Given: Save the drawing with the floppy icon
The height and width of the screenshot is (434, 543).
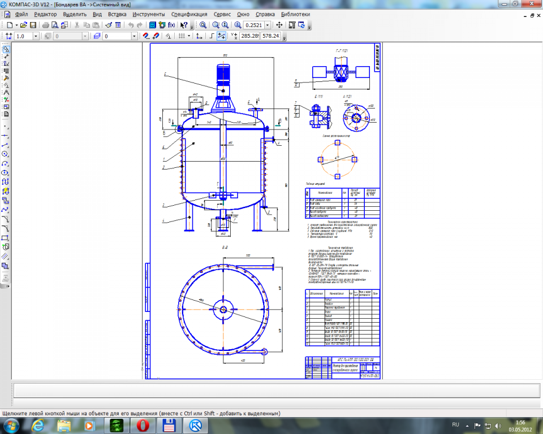Looking at the screenshot, I should [33, 25].
